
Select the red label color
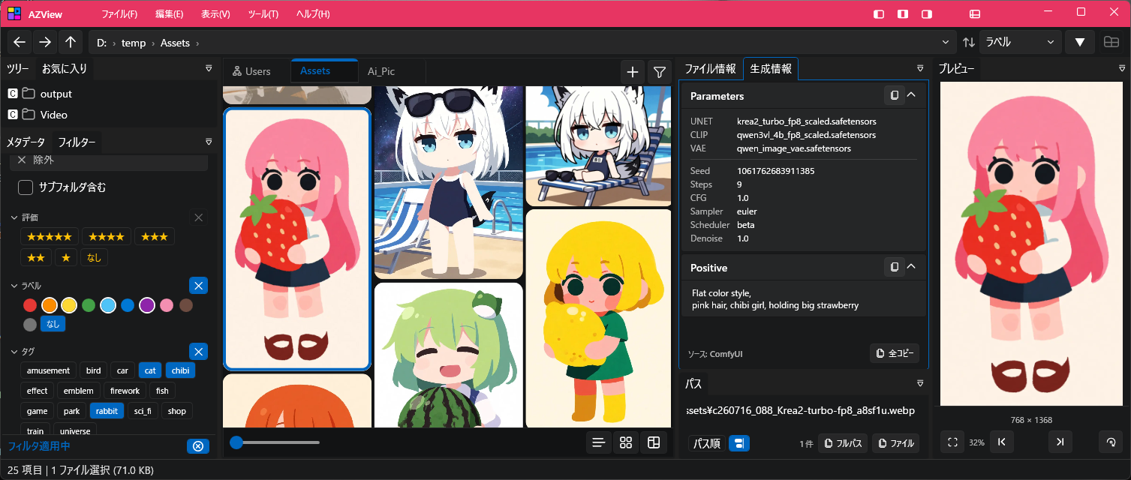[x=30, y=305]
